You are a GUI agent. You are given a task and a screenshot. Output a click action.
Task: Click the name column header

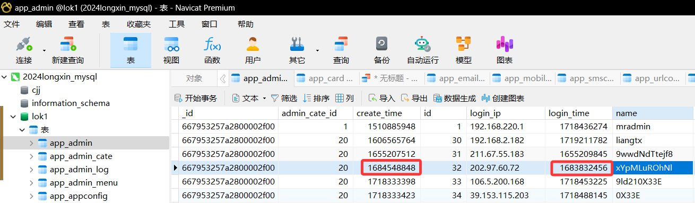pos(653,113)
